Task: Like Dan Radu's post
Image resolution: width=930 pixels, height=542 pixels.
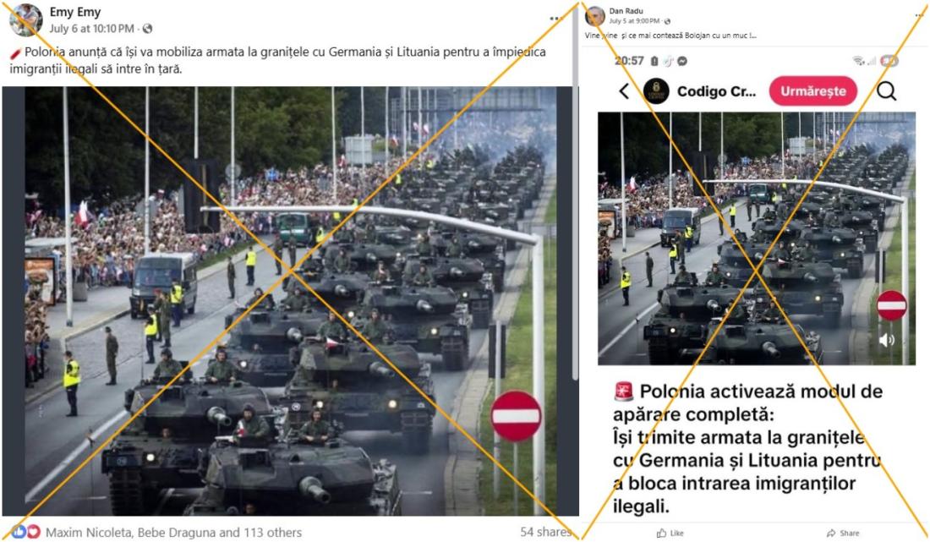Action: [x=670, y=533]
